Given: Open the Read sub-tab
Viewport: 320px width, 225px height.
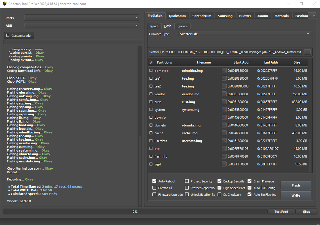Looking at the screenshot, I should coord(154,26).
